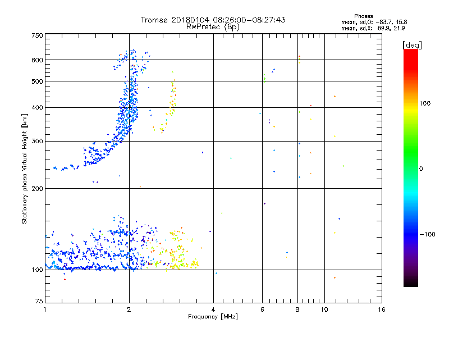The image size is (449, 337).
Task: Click the plot title 'Tromsø 20180104 08:26:00-08:27:43'
Action: [x=213, y=20]
